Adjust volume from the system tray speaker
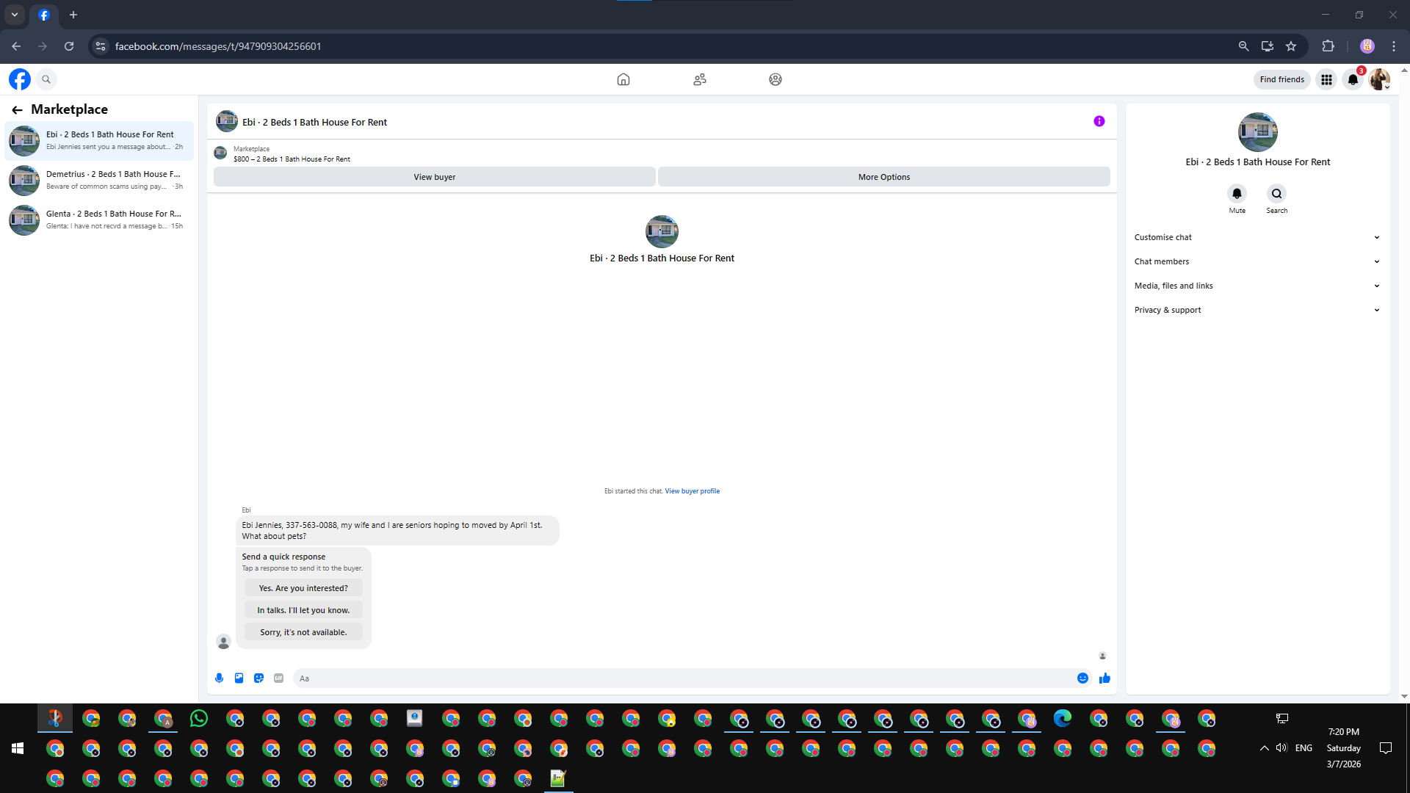 (1281, 748)
